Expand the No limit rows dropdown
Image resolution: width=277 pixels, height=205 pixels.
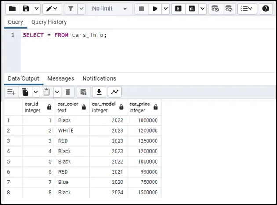pos(109,8)
